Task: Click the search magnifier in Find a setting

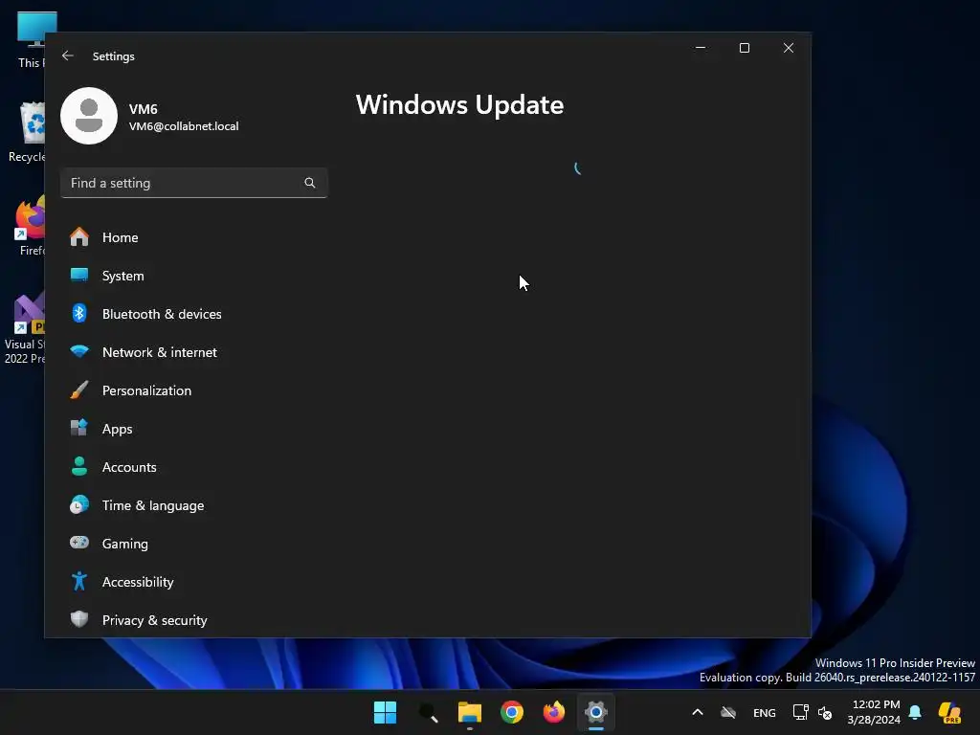Action: [x=309, y=183]
